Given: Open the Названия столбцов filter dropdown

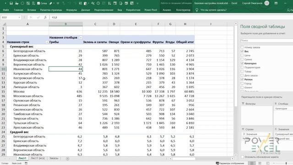Looking at the screenshot, I should pos(81,38).
